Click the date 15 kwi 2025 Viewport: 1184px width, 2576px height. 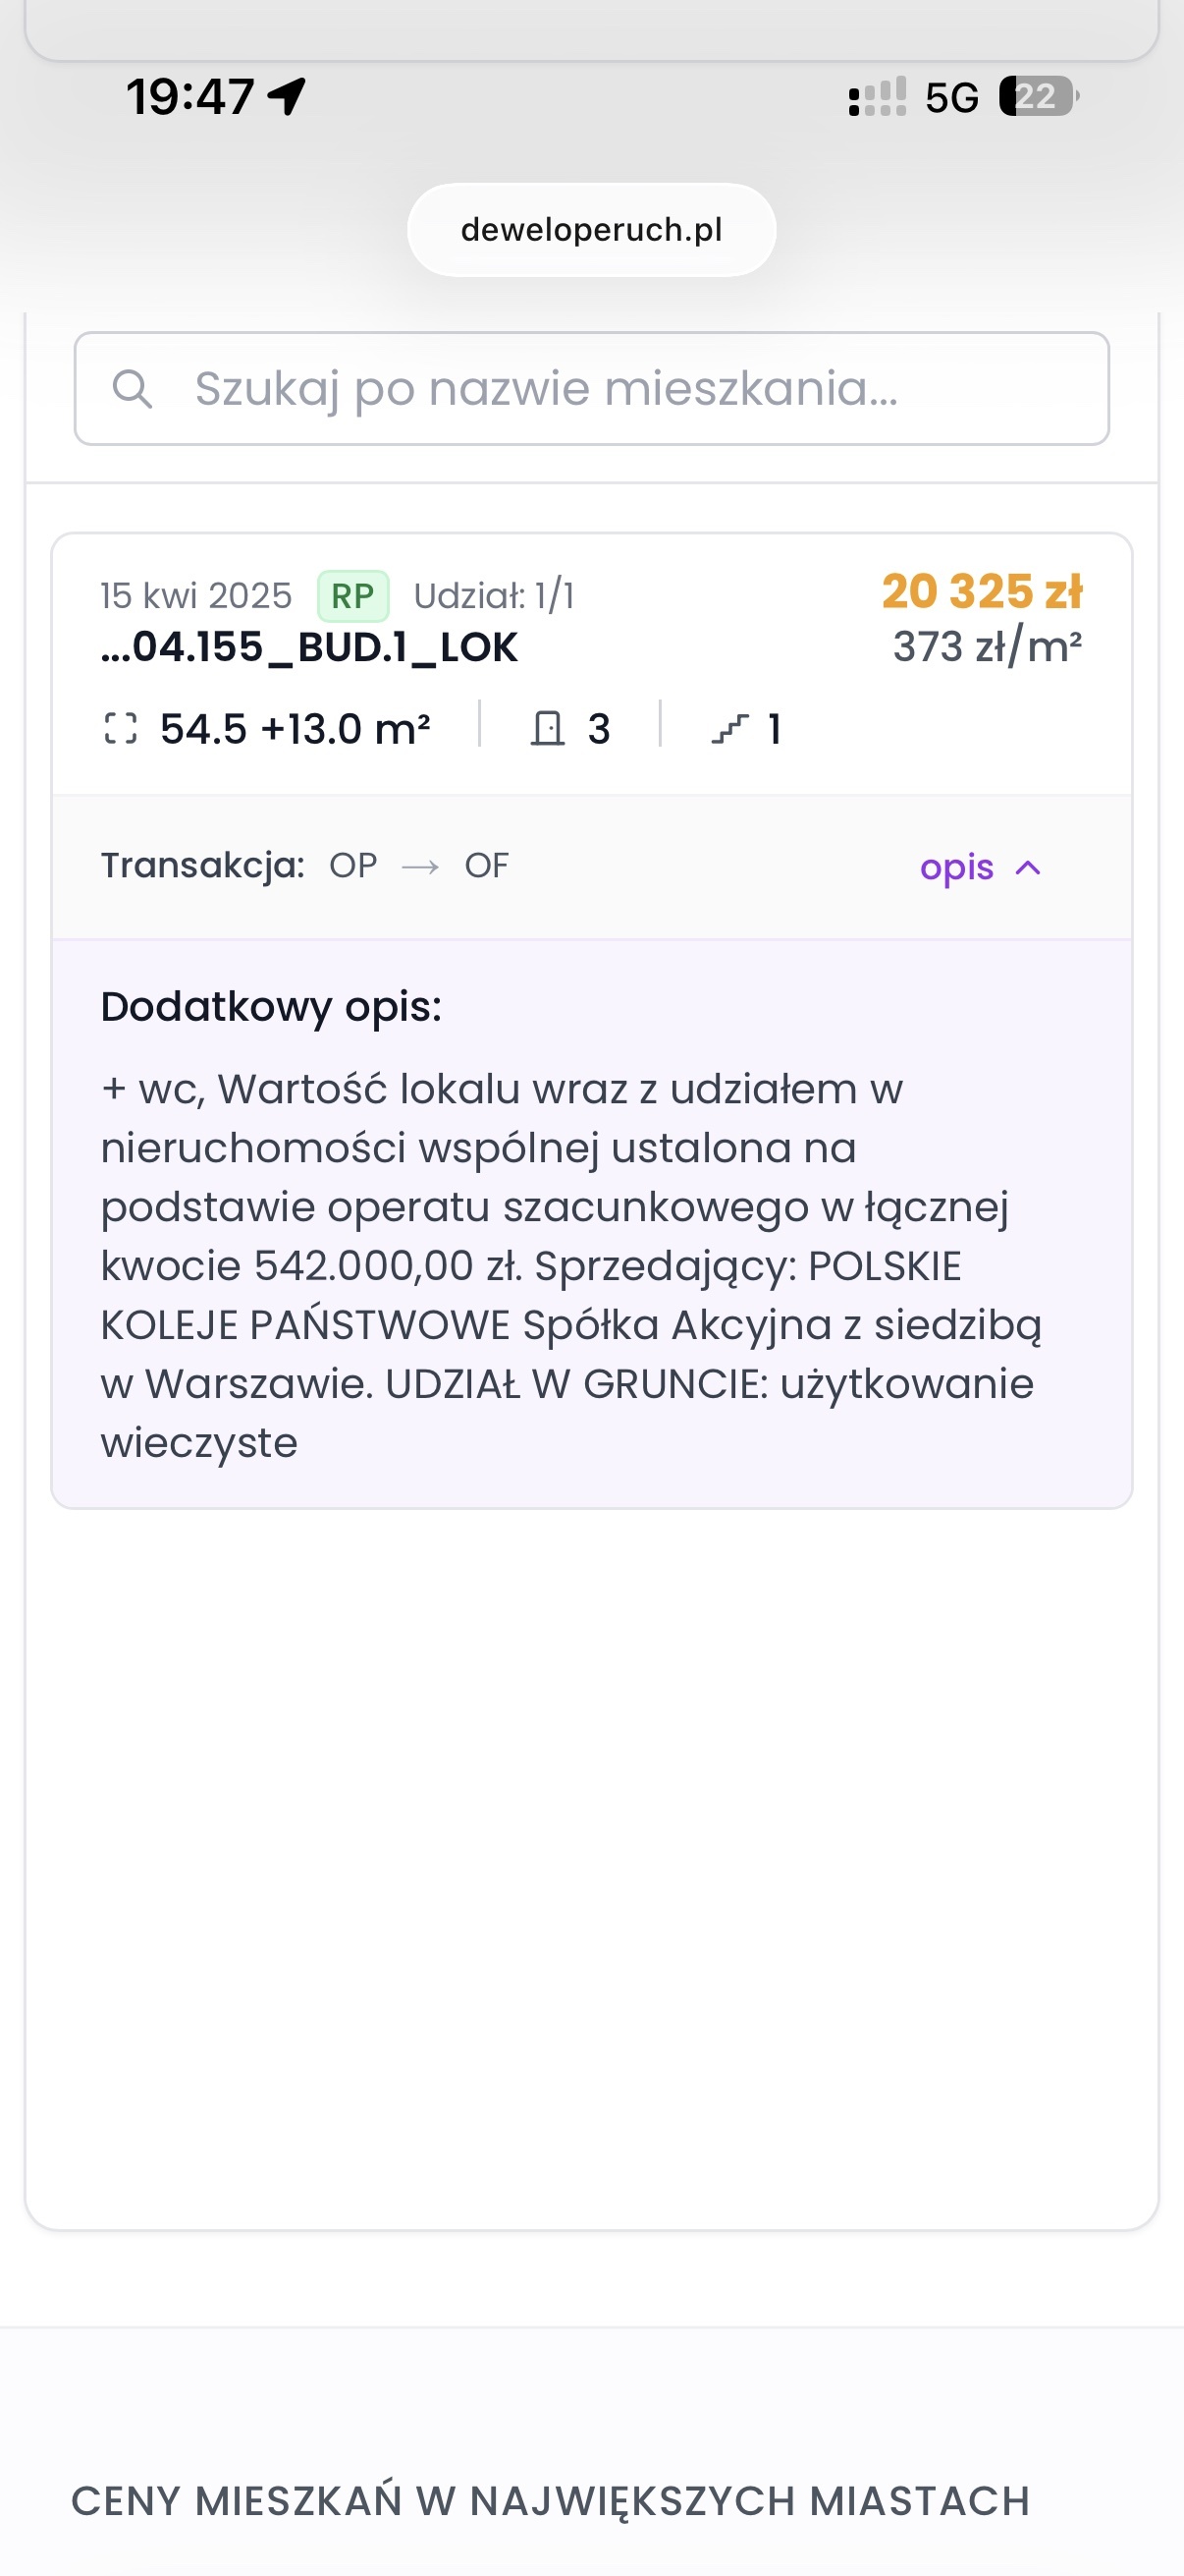tap(195, 596)
